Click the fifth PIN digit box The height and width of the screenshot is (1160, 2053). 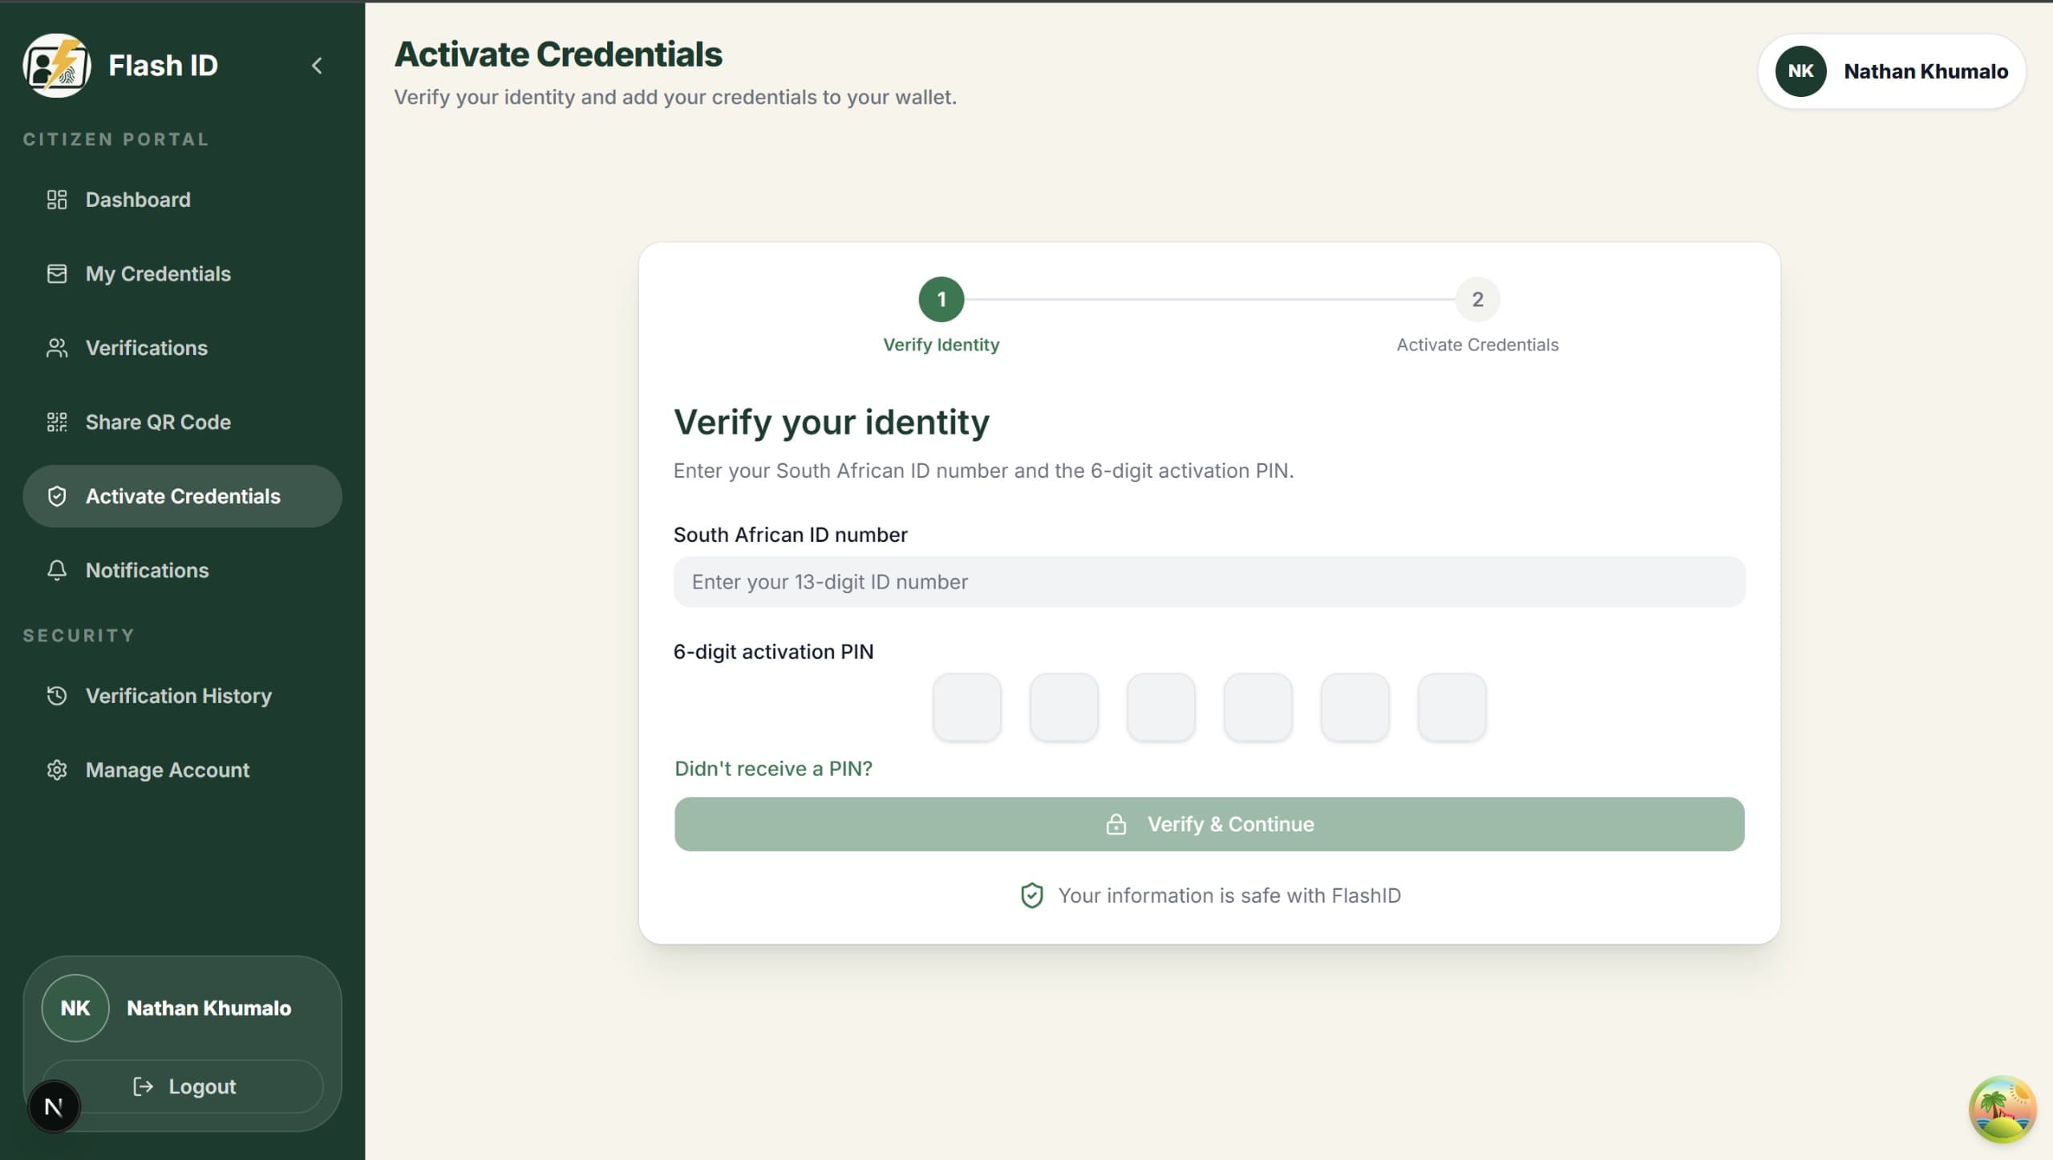[1355, 707]
